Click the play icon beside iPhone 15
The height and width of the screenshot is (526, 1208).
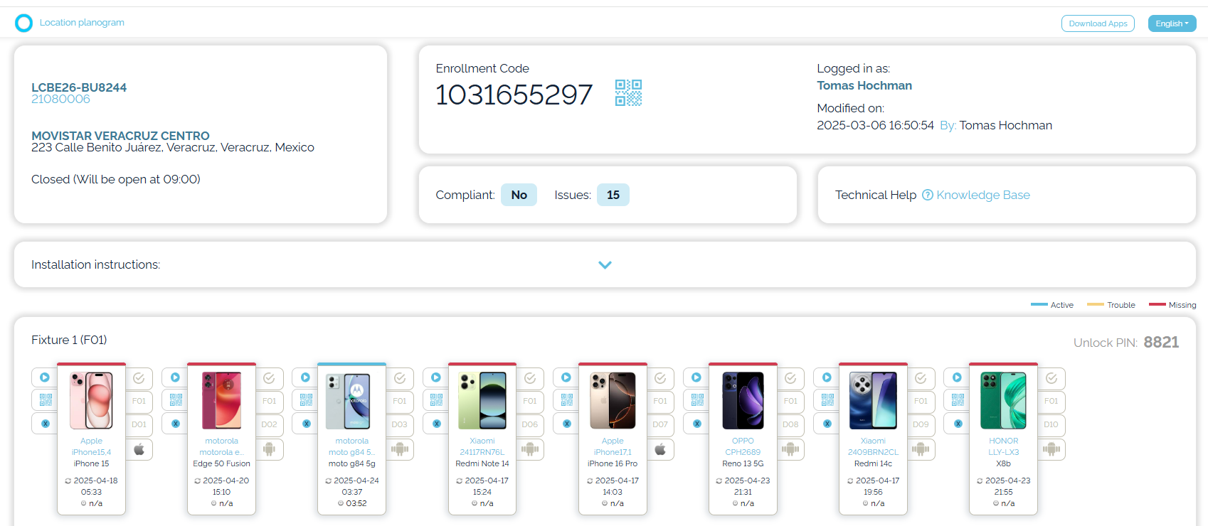45,377
